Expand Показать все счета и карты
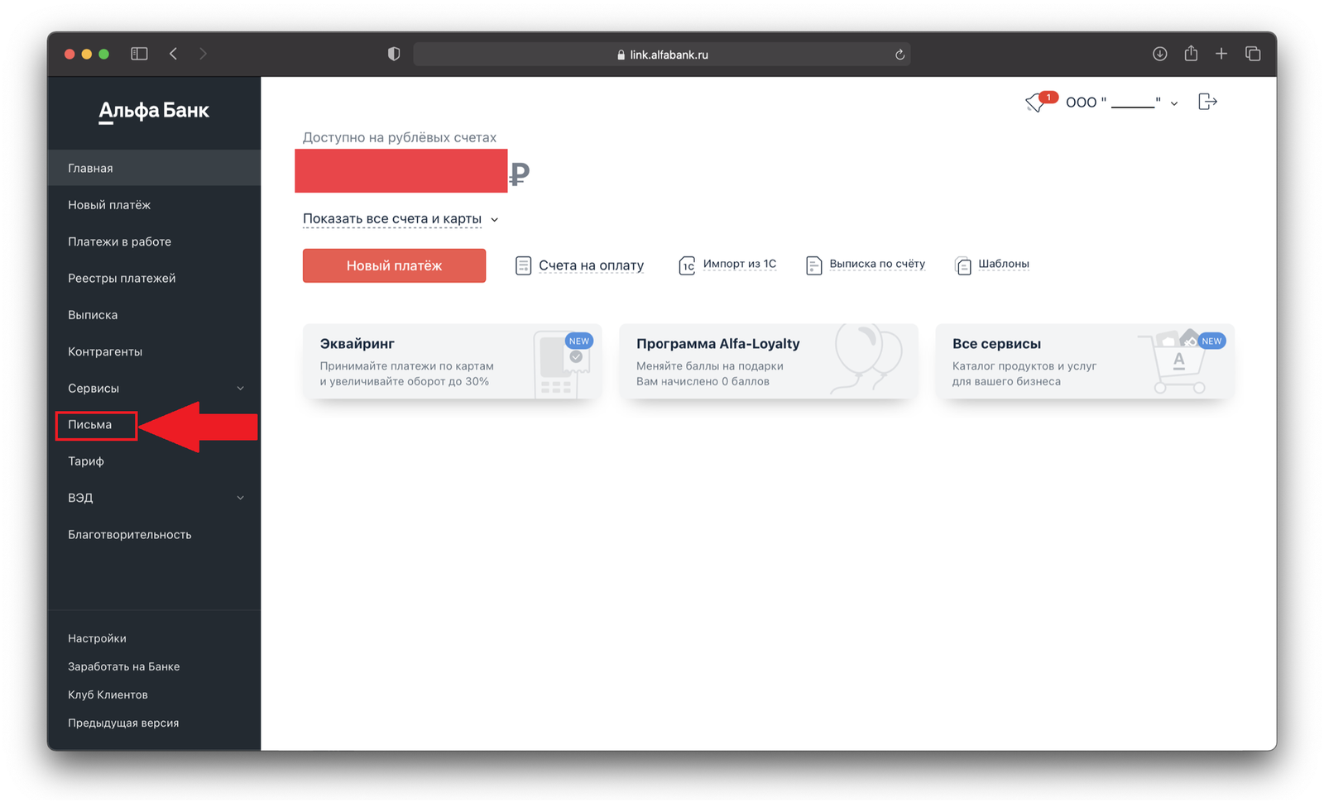The height and width of the screenshot is (802, 1324). [401, 219]
